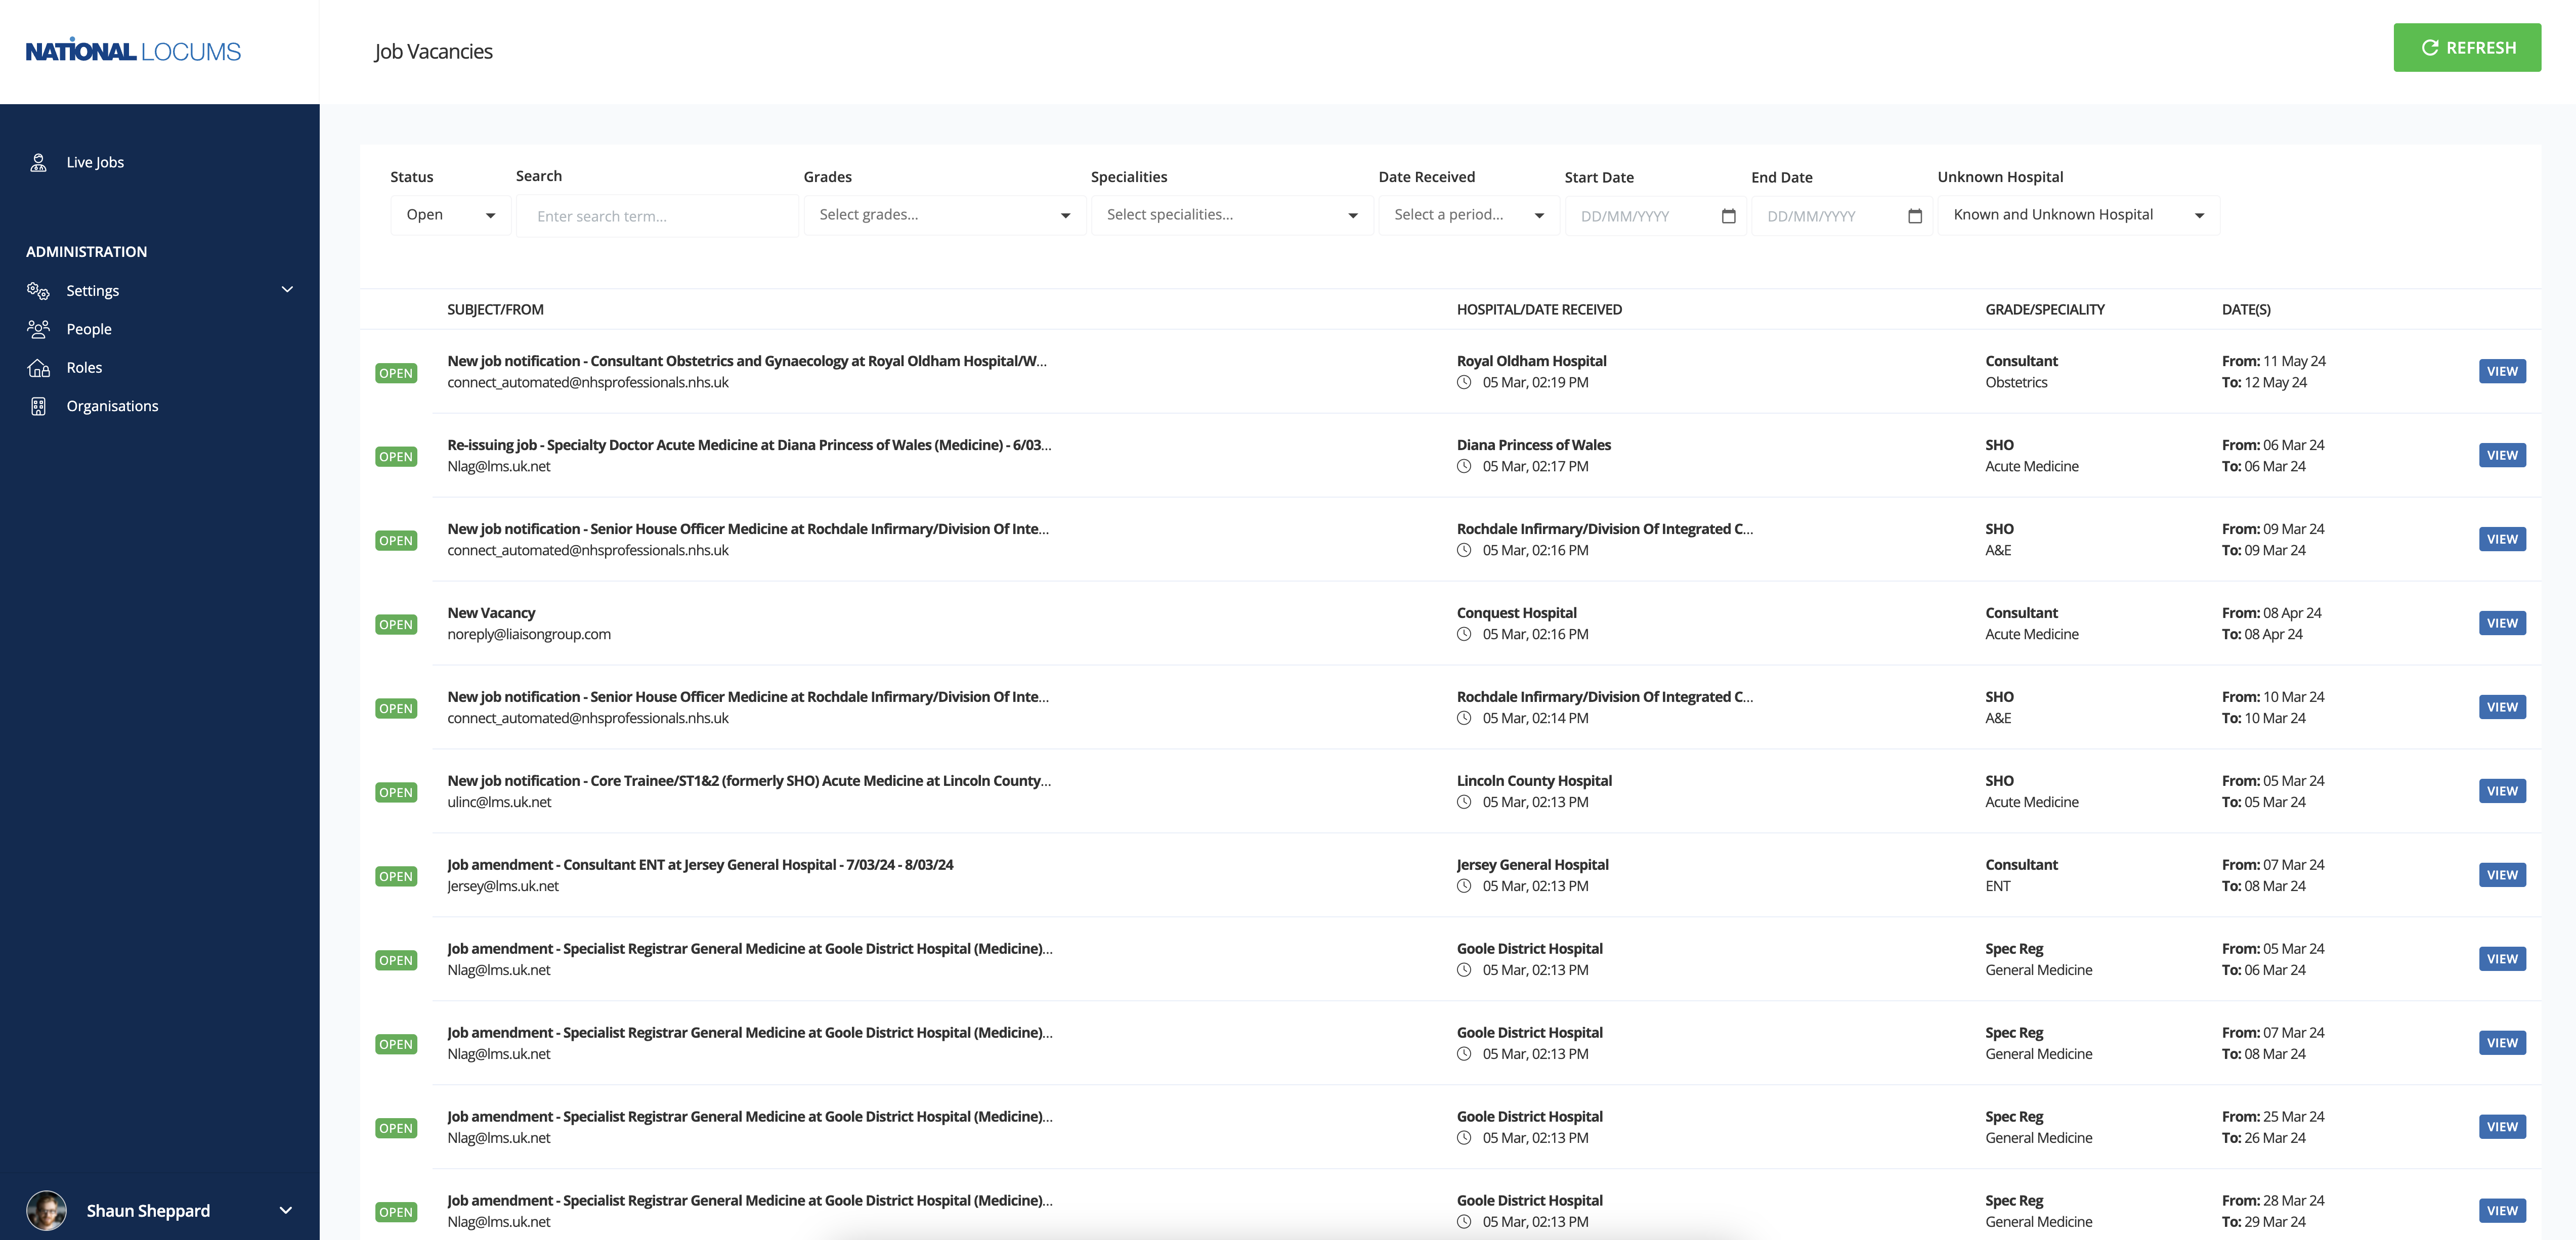Click sender ulinc@lms.uk.net

(x=499, y=802)
